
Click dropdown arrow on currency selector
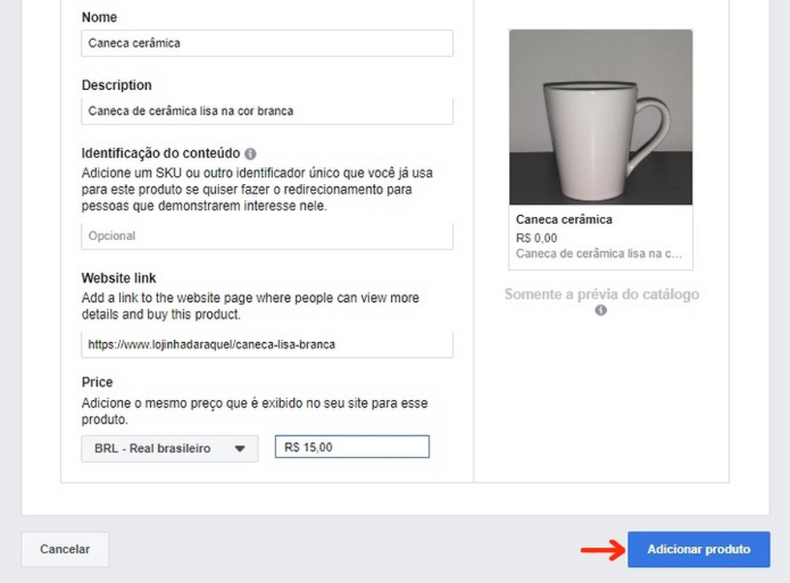(x=239, y=449)
